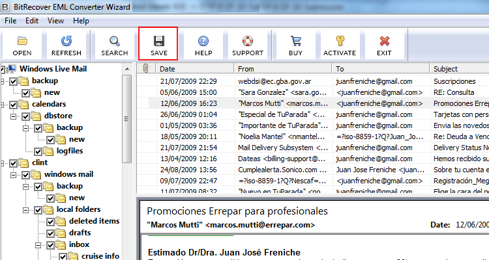Collapse the local folders tree node
Screen dimensions: 489x260
click(26, 210)
